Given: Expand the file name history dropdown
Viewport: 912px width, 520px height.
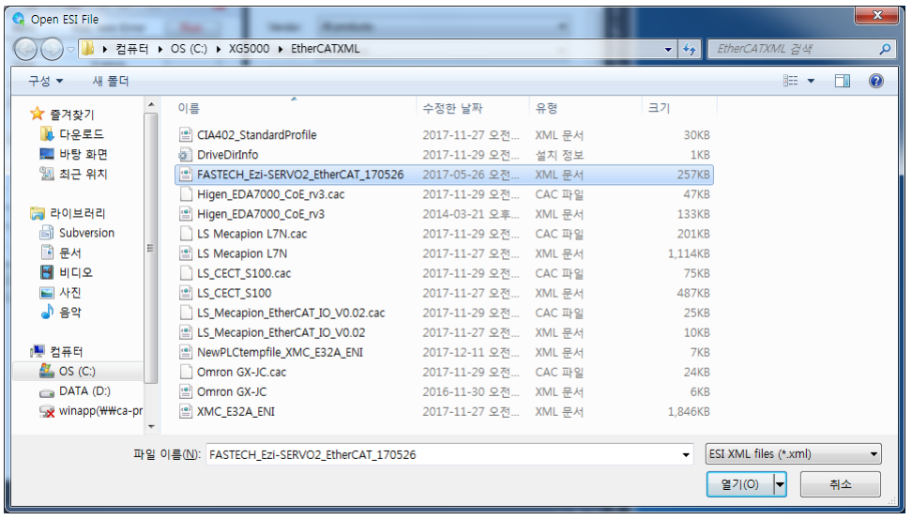Looking at the screenshot, I should pos(686,454).
